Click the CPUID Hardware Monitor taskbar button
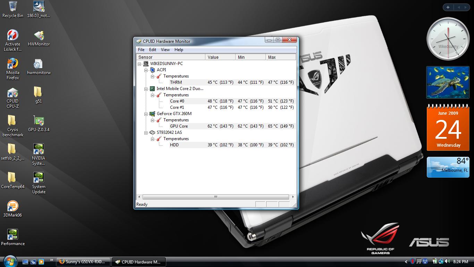This screenshot has height=267, width=474. (x=139, y=262)
